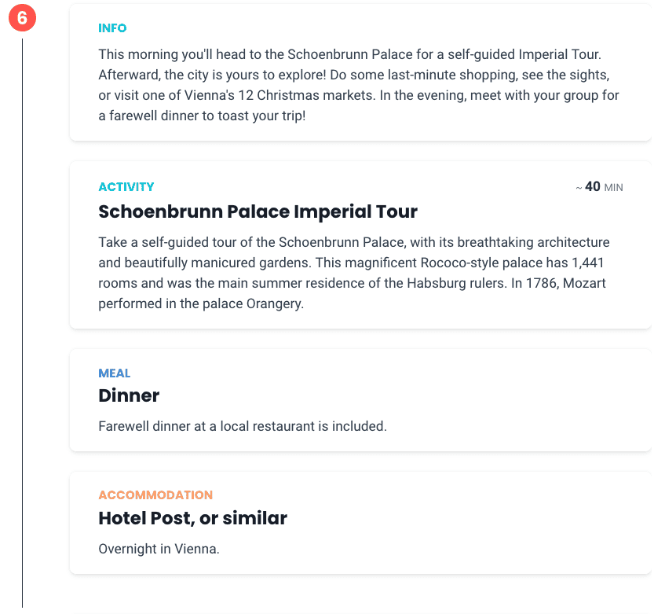
Task: Click the ACCOMMODATION category label
Action: point(155,495)
